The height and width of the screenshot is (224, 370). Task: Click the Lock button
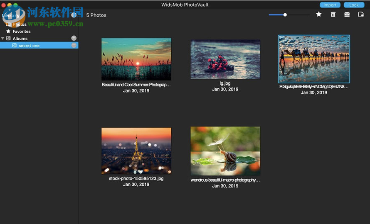[354, 5]
